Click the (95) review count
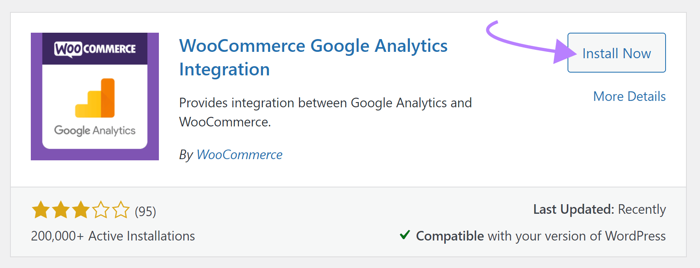 (x=145, y=211)
